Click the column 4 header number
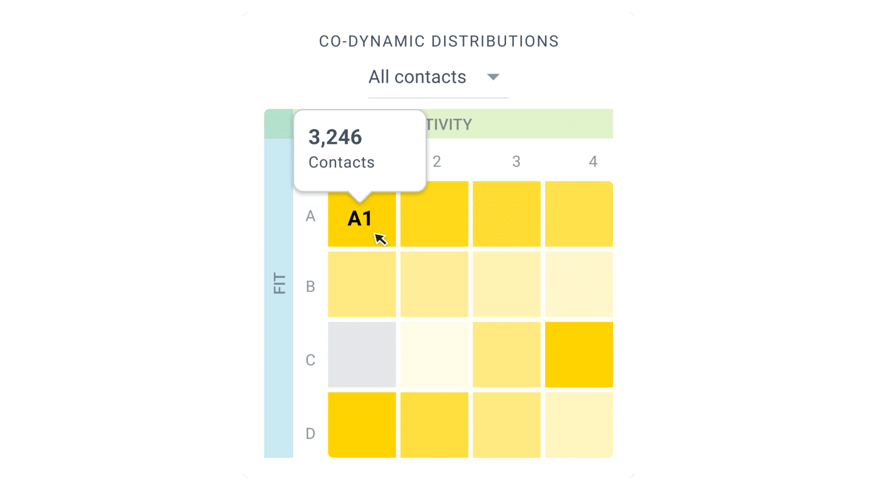 (593, 162)
